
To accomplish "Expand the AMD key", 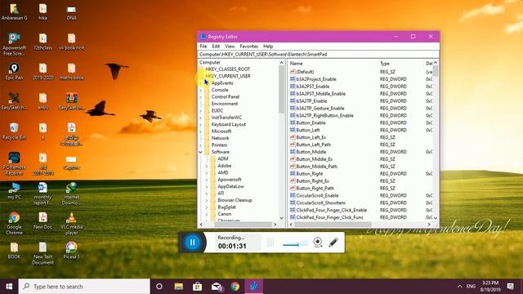I will pos(207,172).
